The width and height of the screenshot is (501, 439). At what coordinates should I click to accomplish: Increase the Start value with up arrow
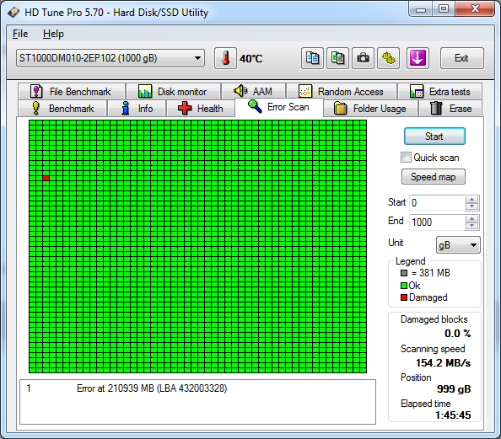pos(472,200)
